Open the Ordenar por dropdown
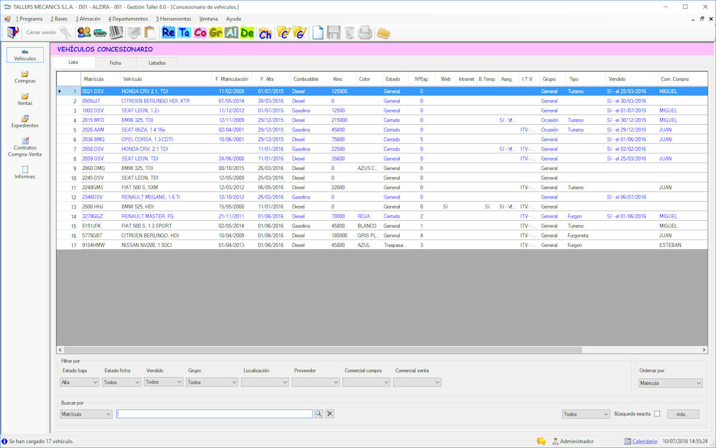 pyautogui.click(x=670, y=383)
